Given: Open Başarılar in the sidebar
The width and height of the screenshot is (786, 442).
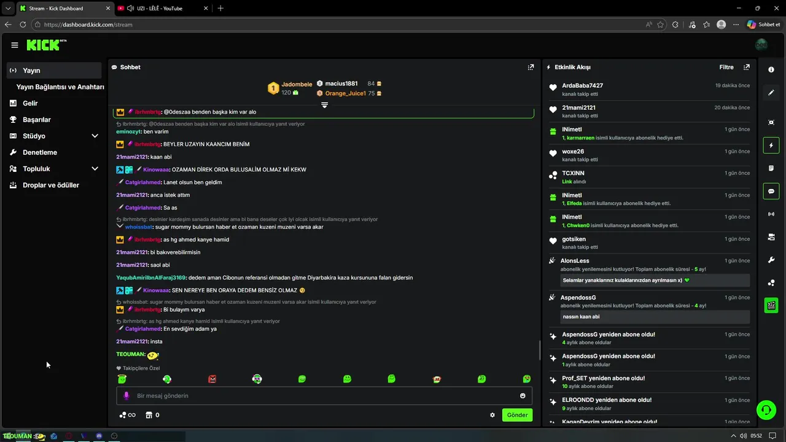Looking at the screenshot, I should coord(54,120).
